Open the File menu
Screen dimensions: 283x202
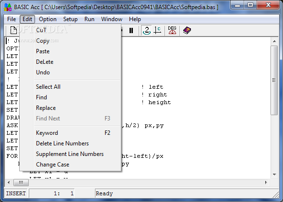12,19
